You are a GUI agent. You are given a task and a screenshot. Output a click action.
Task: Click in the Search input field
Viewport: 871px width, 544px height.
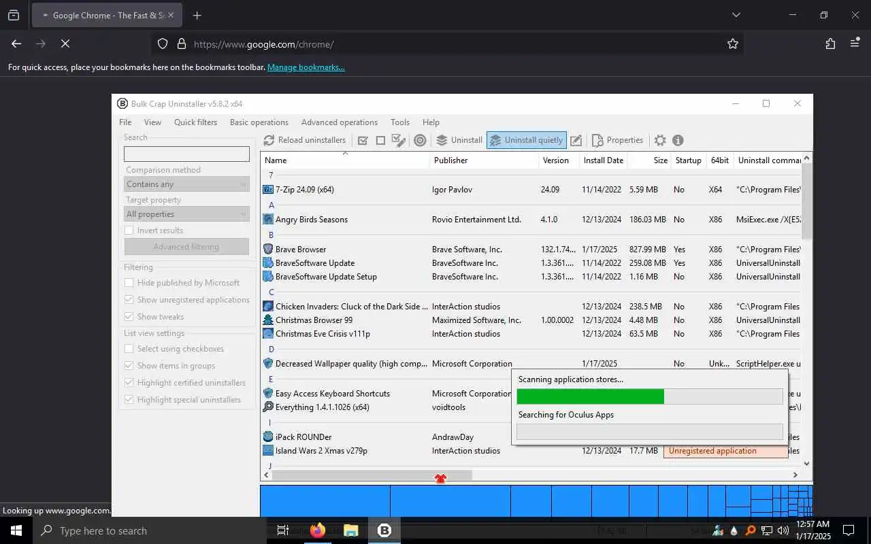coord(186,154)
